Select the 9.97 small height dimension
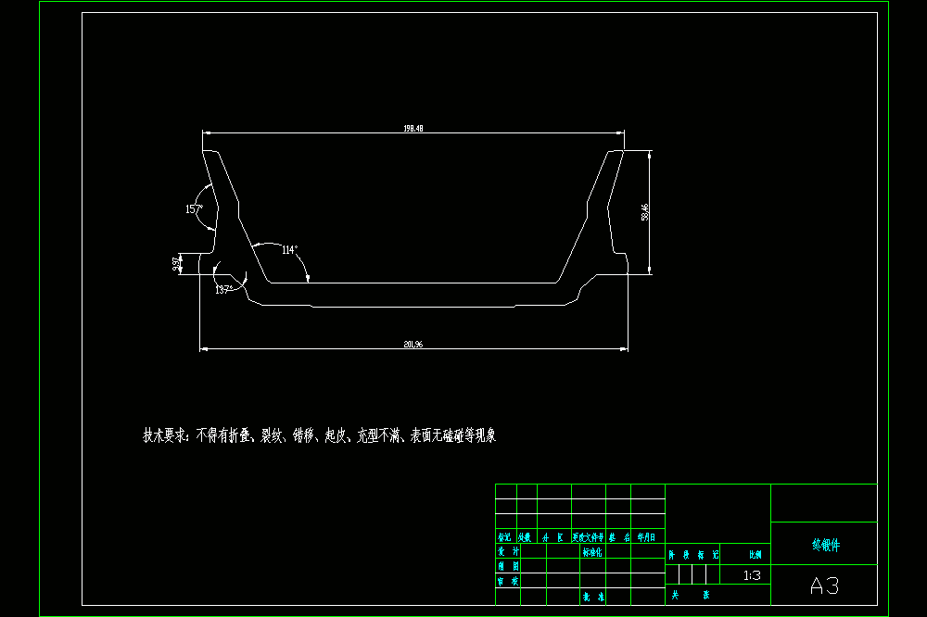This screenshot has width=927, height=617. [x=175, y=264]
